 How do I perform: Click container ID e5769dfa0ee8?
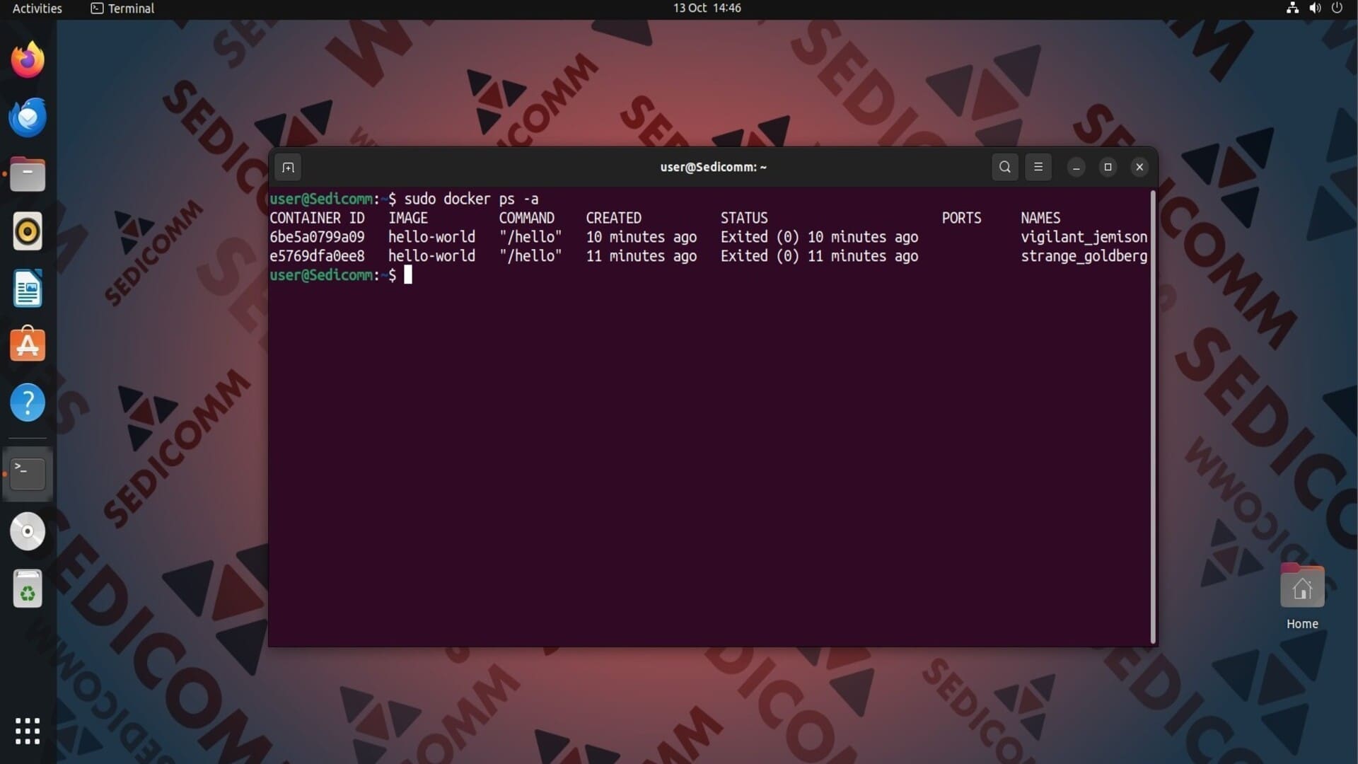[317, 256]
